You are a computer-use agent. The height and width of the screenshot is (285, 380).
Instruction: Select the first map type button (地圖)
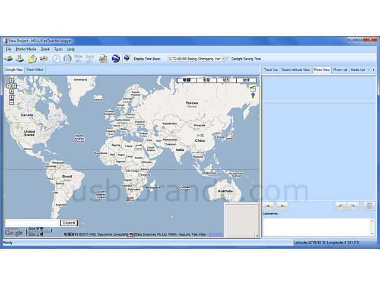click(x=187, y=80)
